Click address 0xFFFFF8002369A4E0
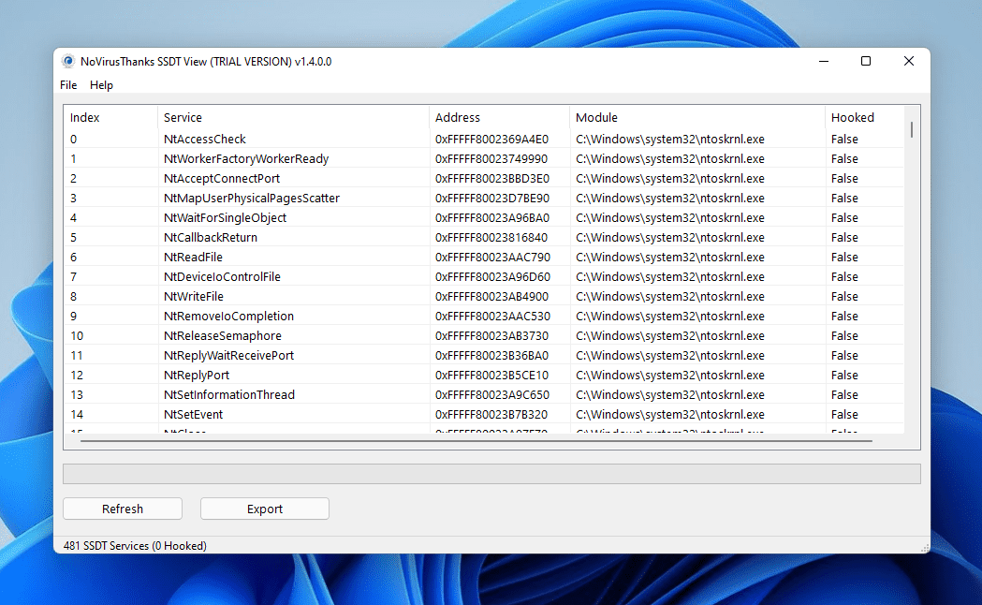 point(491,139)
